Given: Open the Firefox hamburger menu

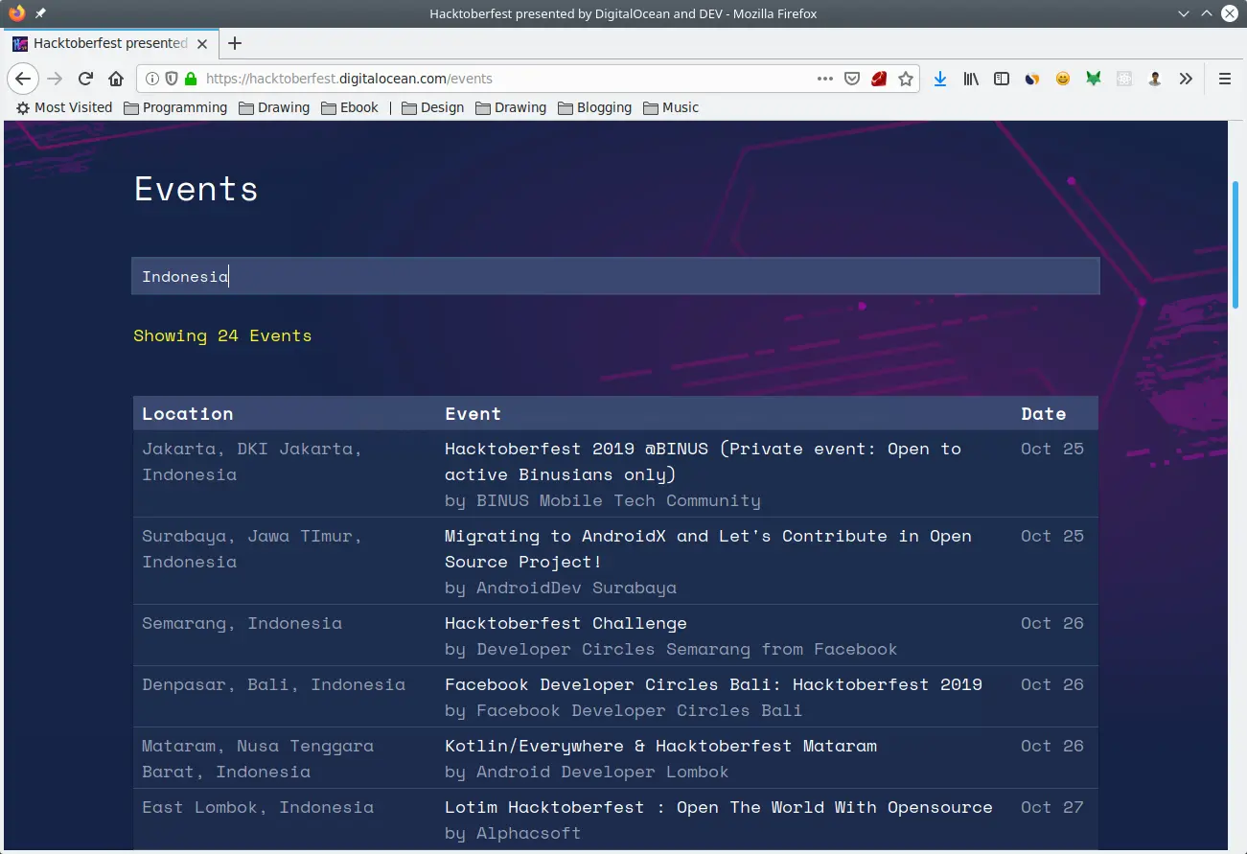Looking at the screenshot, I should click(1224, 79).
